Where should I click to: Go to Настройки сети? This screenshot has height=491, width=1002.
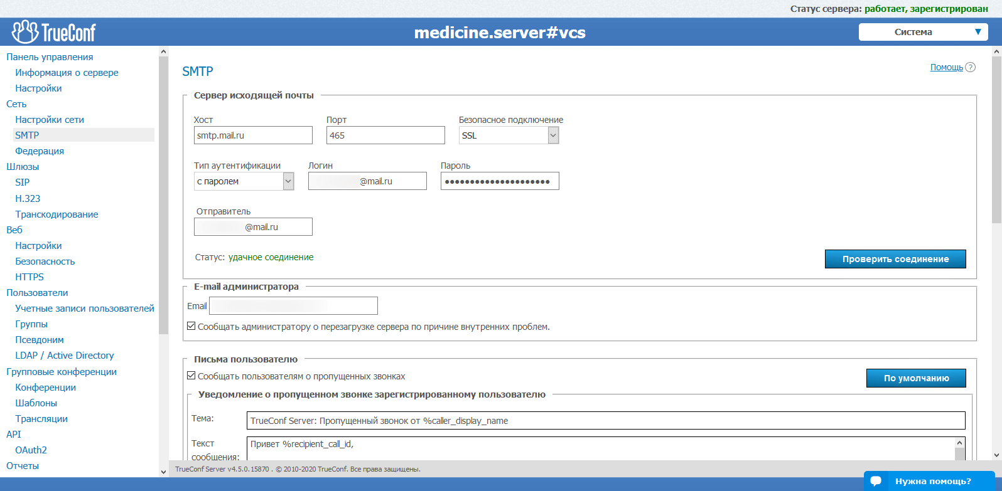[50, 120]
